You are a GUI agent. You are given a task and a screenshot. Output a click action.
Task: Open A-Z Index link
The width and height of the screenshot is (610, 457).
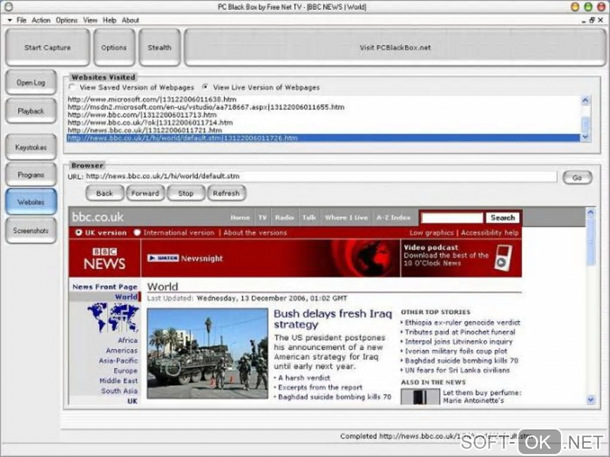tap(394, 217)
